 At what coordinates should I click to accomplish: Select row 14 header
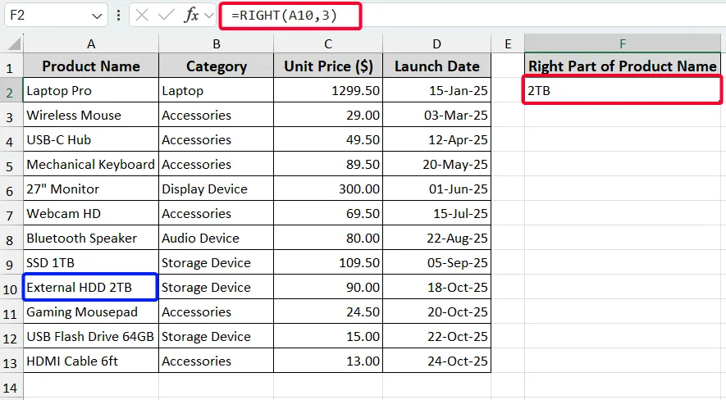10,387
